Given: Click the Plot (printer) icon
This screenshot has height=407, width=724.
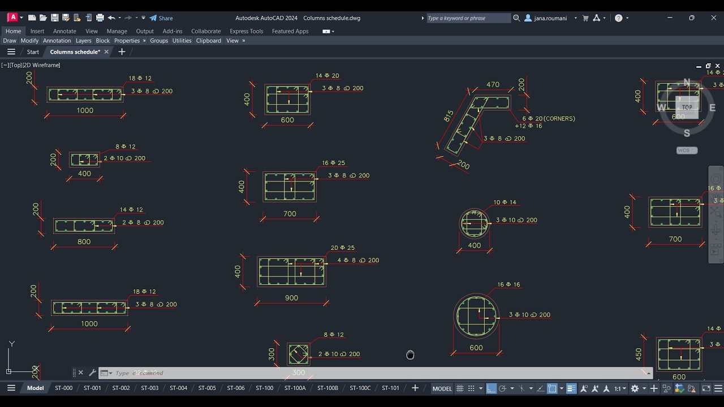Looking at the screenshot, I should click(100, 18).
